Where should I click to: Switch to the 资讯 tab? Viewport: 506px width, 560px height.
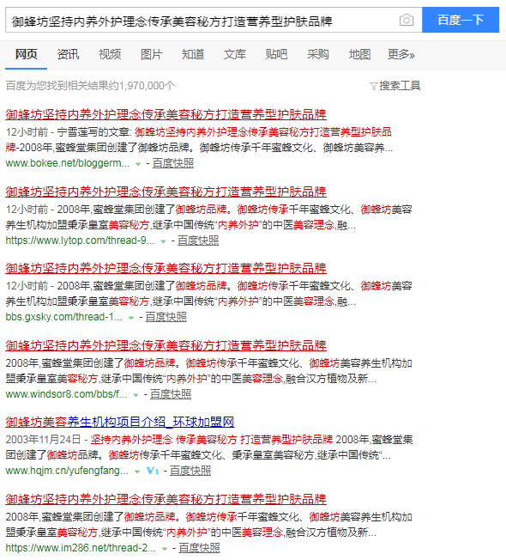point(68,55)
